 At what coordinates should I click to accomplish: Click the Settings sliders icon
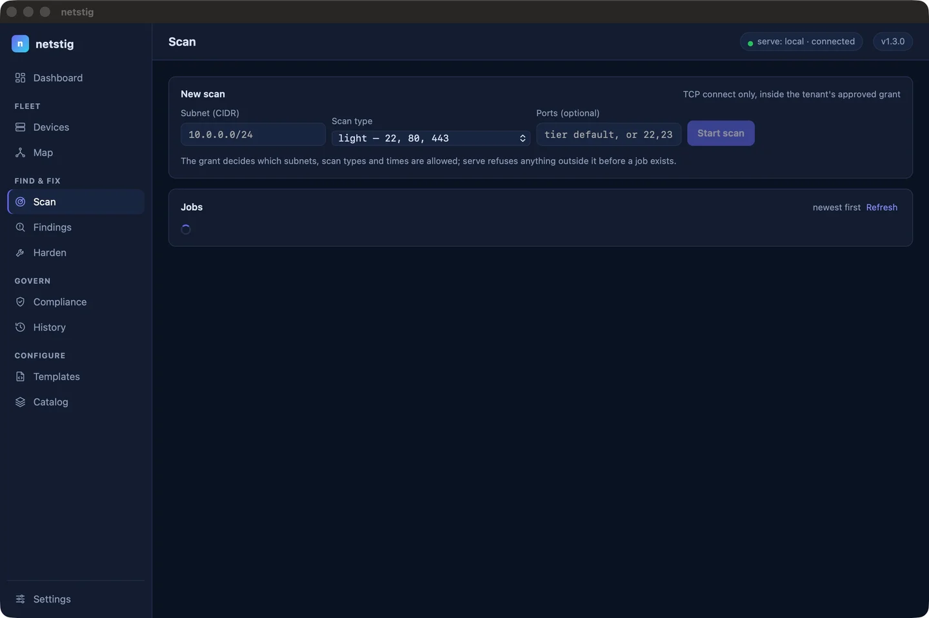[x=20, y=599]
